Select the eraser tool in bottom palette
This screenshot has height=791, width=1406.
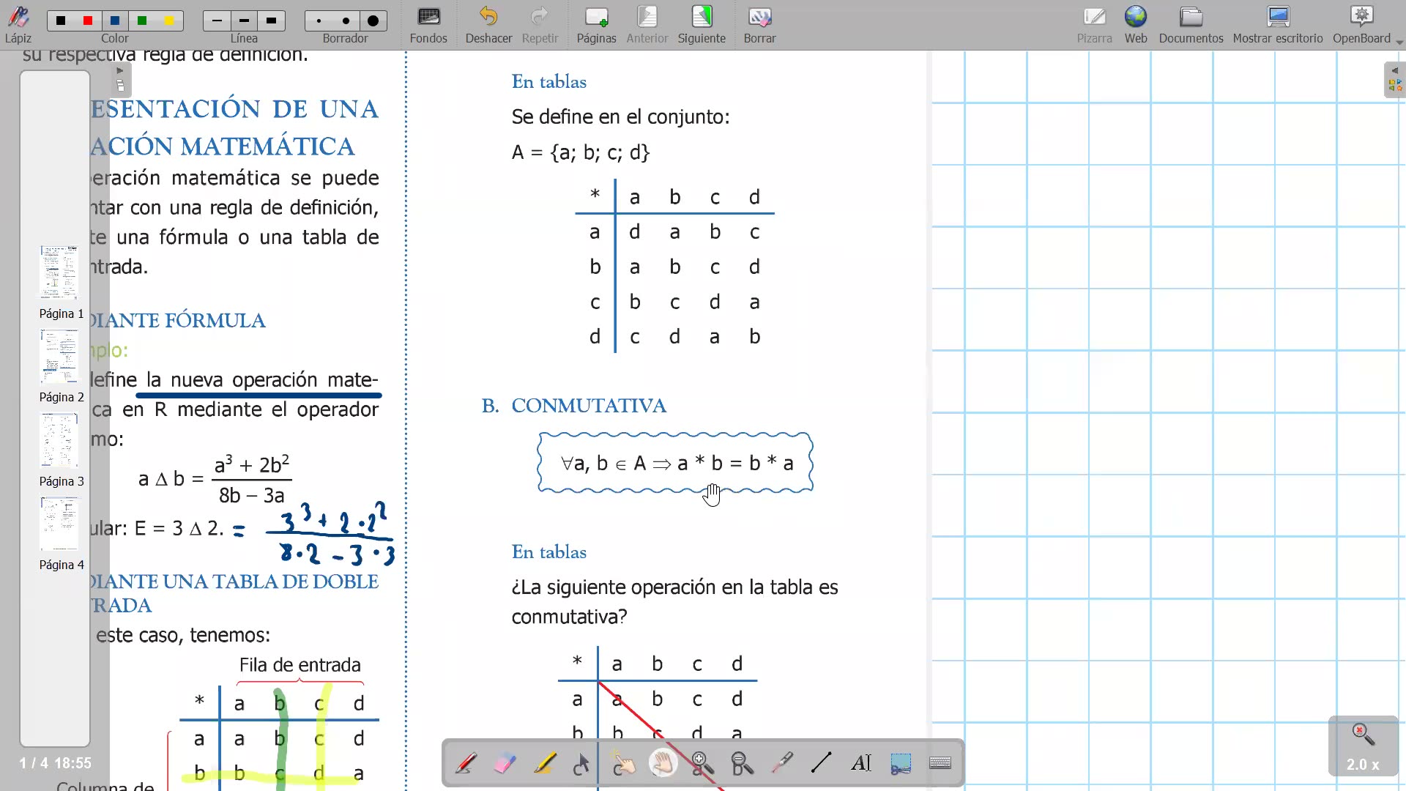click(505, 764)
